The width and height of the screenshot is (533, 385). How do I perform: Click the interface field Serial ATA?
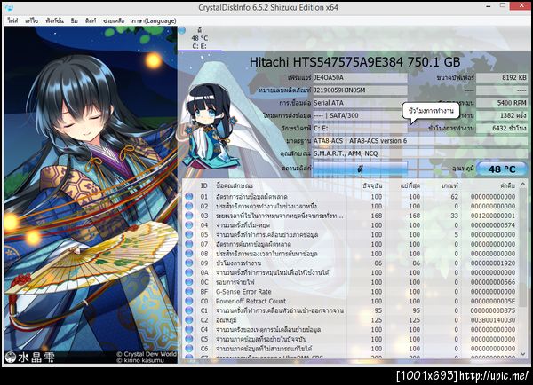[360, 103]
